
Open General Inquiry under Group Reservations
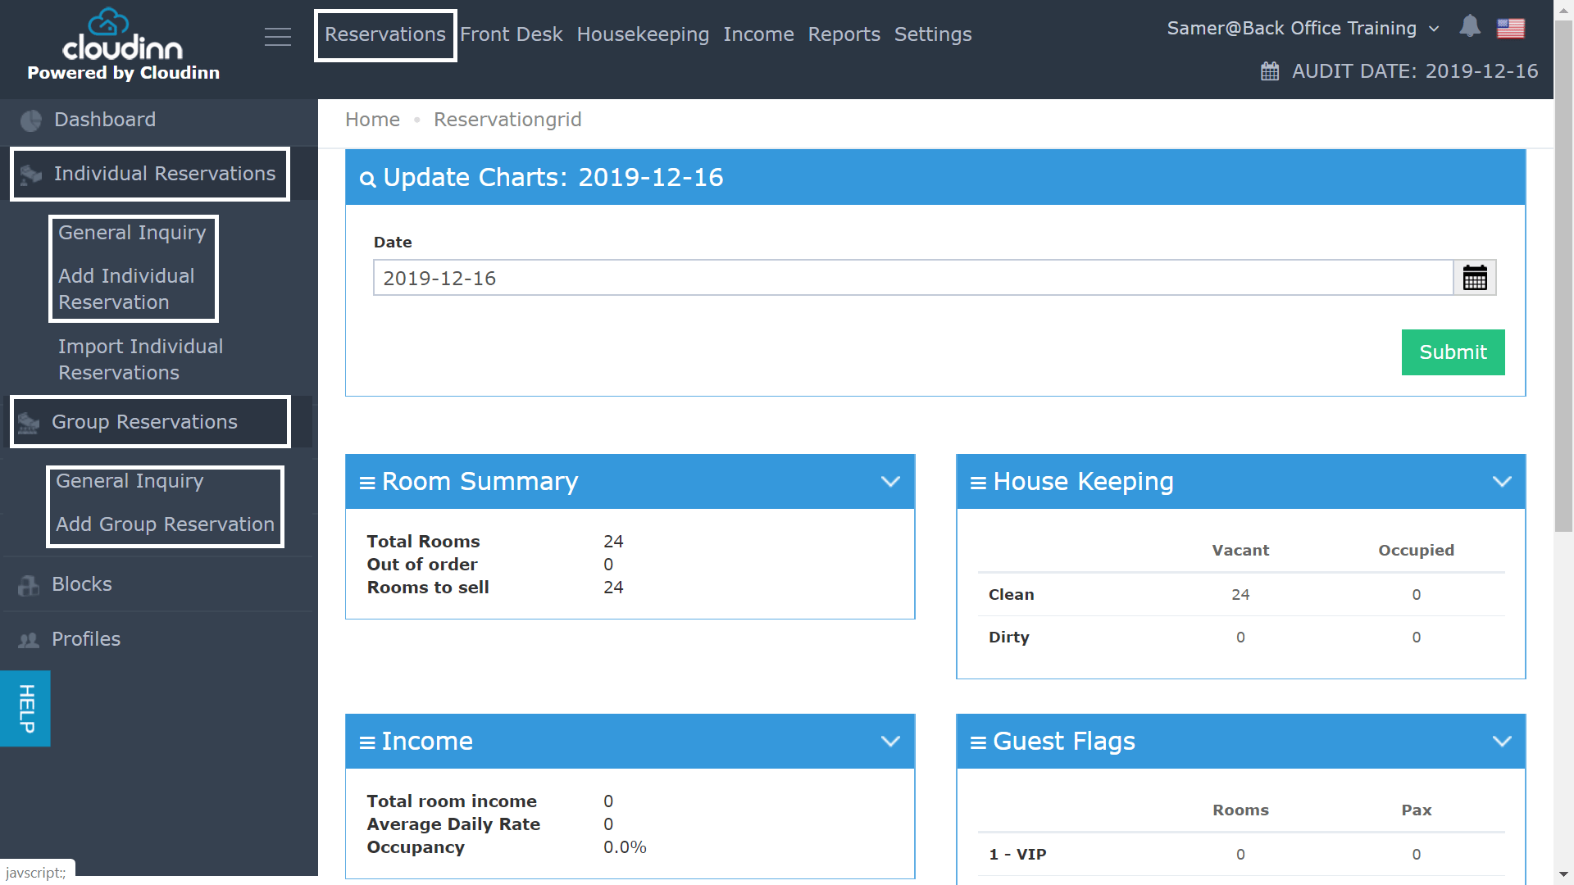130,481
